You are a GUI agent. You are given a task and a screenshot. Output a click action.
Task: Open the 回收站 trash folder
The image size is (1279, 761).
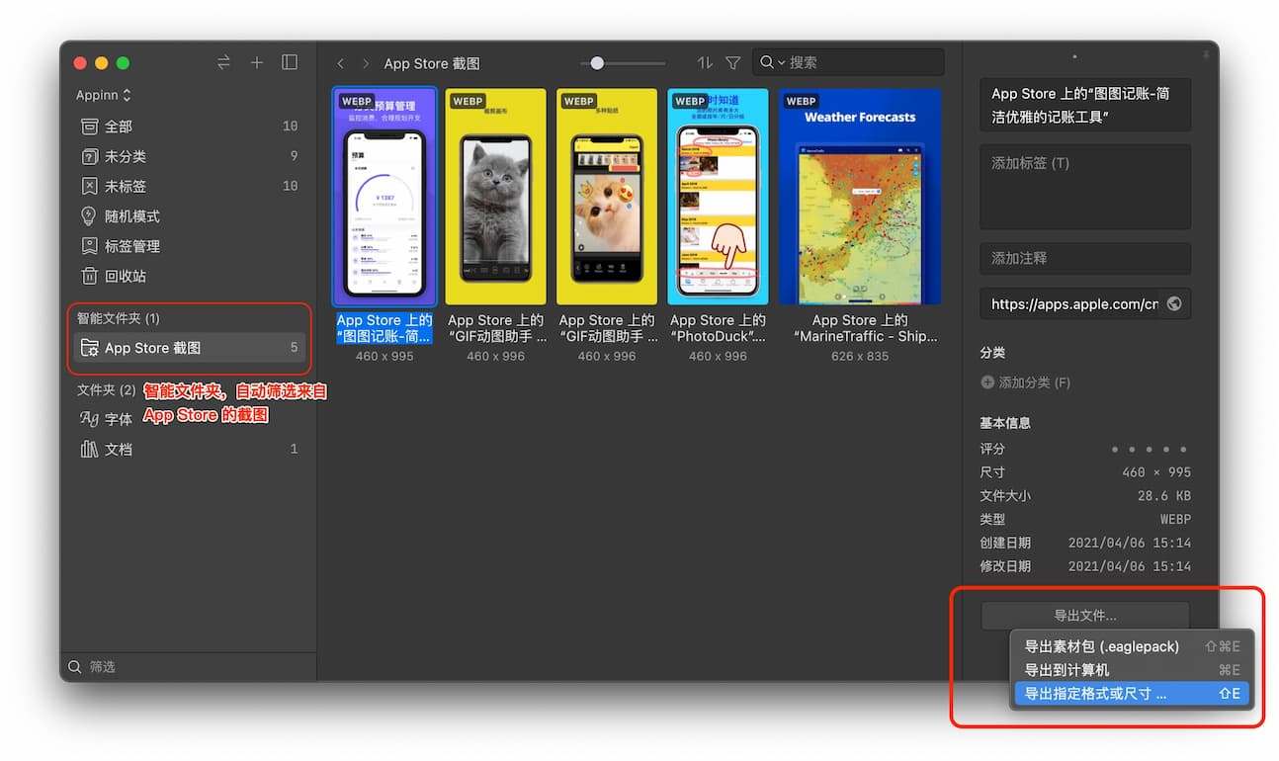point(114,276)
